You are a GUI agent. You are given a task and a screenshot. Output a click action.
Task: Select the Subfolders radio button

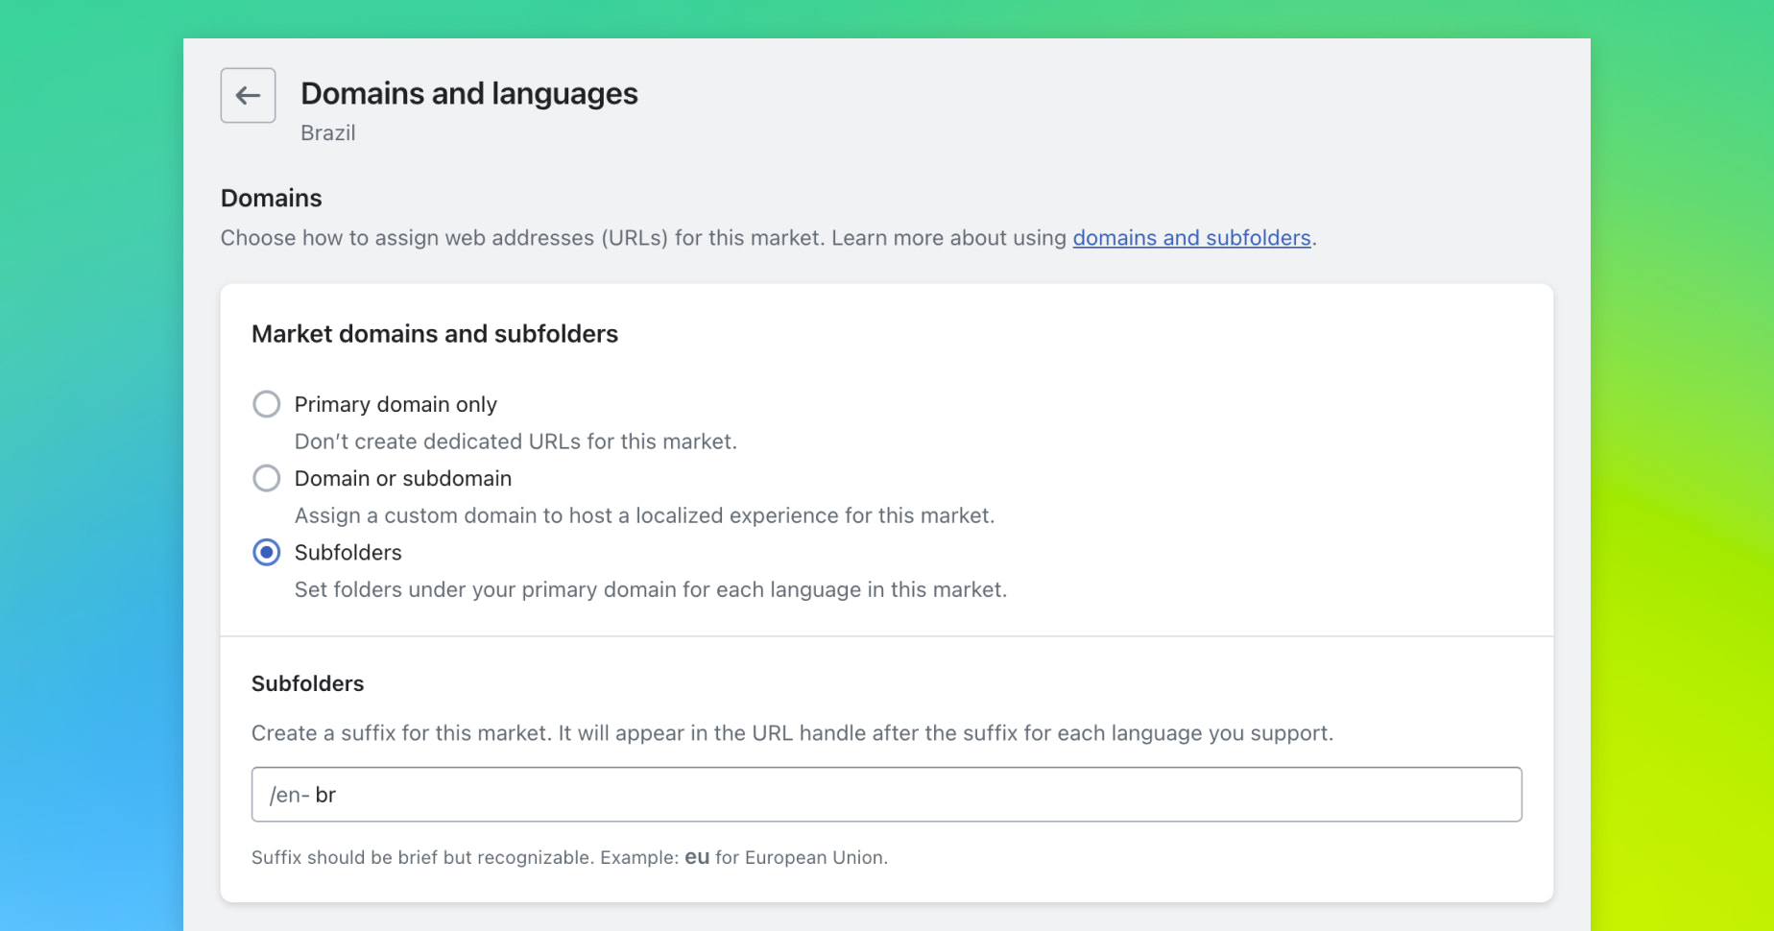tap(266, 553)
